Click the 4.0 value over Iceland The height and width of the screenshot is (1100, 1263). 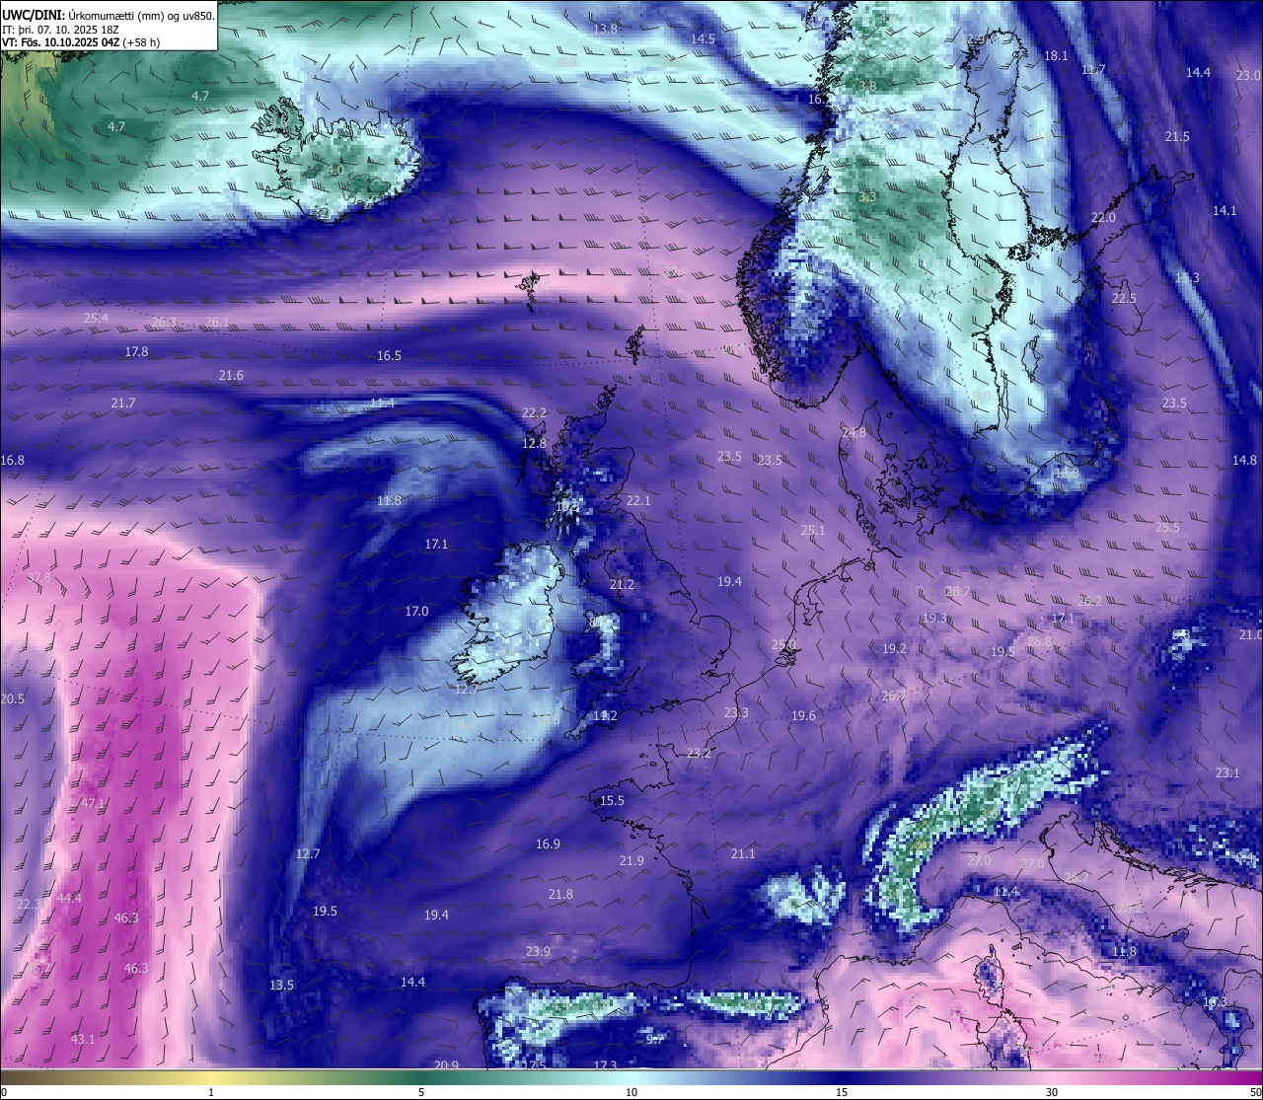pyautogui.click(x=335, y=170)
